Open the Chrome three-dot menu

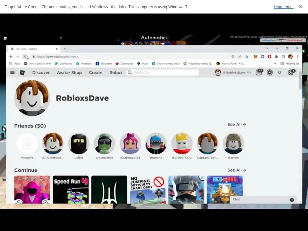297,57
